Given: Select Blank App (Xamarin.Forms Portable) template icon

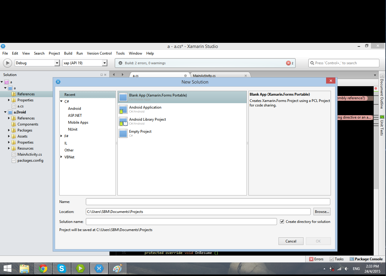Looking at the screenshot, I should tap(123, 97).
